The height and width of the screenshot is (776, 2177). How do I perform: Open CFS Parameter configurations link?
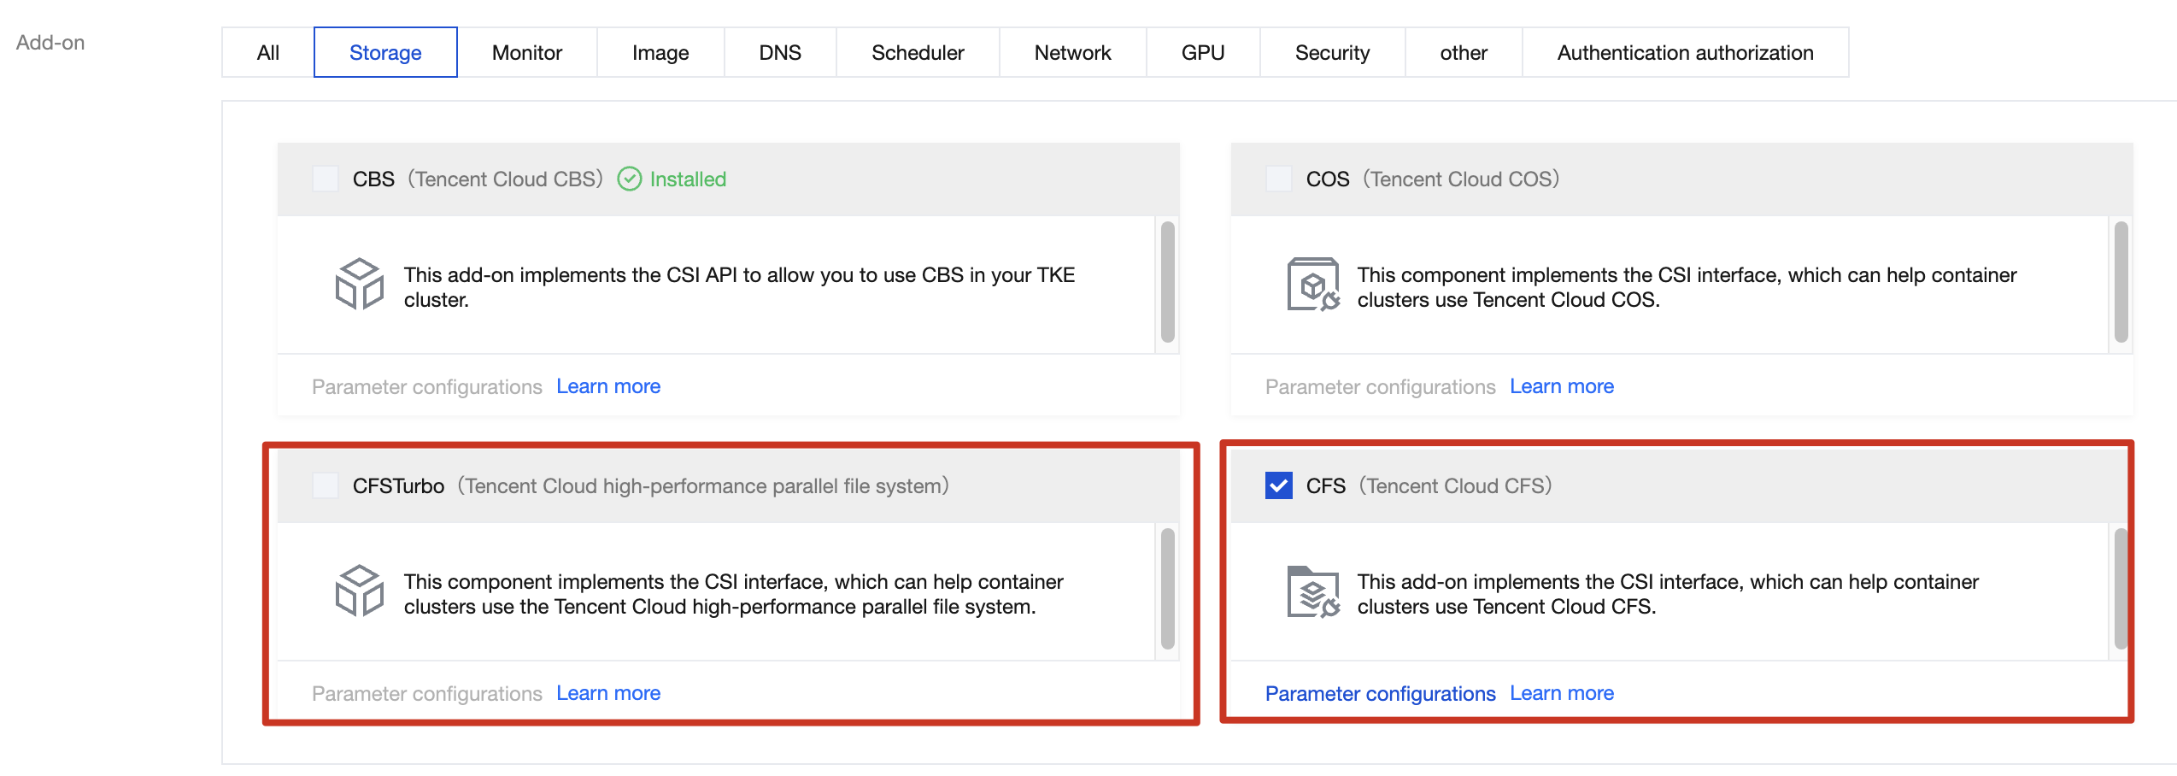[1380, 693]
